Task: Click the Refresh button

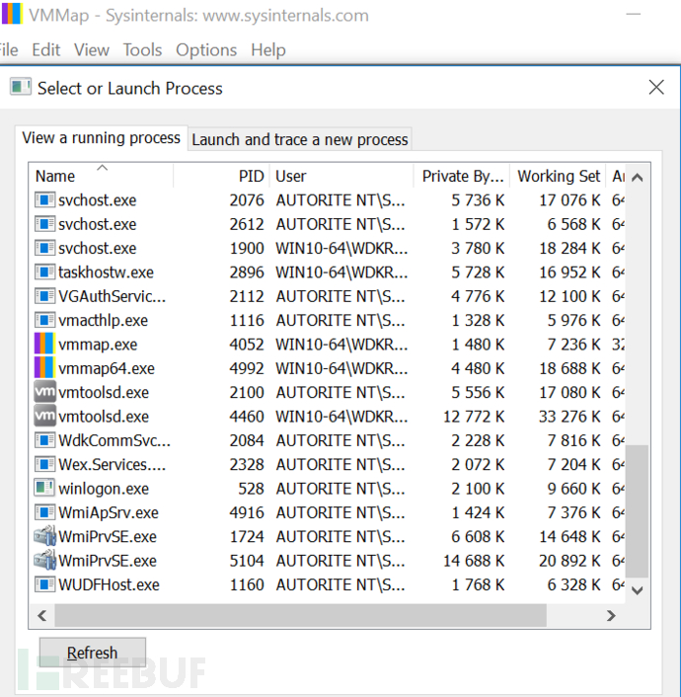Action: pyautogui.click(x=93, y=653)
